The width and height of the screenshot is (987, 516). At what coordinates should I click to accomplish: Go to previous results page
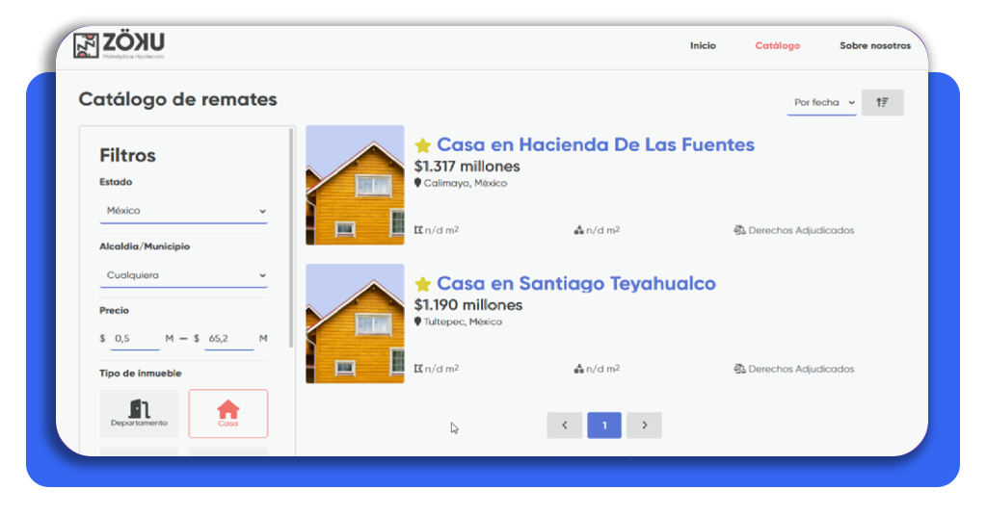tap(565, 426)
